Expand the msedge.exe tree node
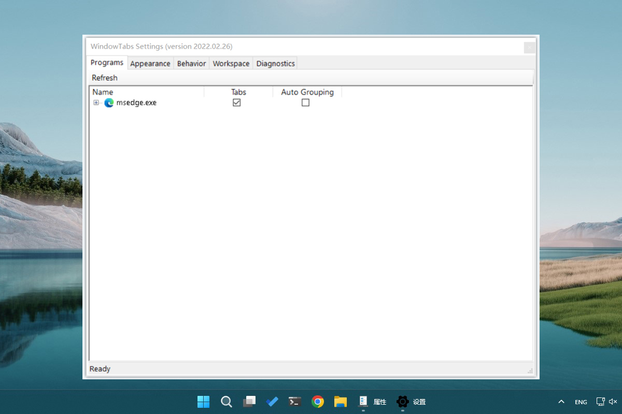Screen dimensions: 622x414 click(x=96, y=103)
